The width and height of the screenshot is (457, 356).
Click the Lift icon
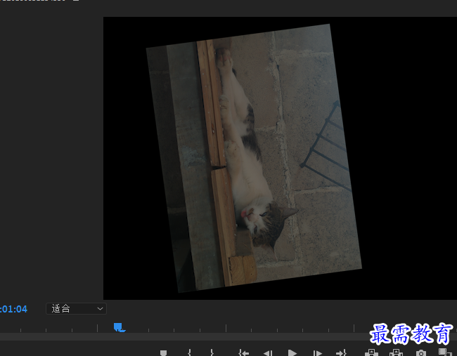[371, 352]
